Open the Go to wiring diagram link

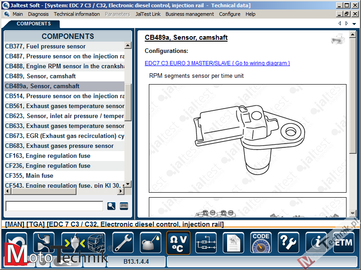click(217, 63)
